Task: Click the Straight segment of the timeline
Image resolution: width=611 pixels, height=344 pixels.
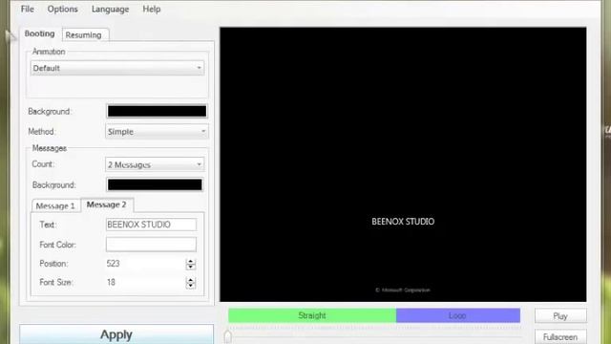Action: pyautogui.click(x=312, y=315)
